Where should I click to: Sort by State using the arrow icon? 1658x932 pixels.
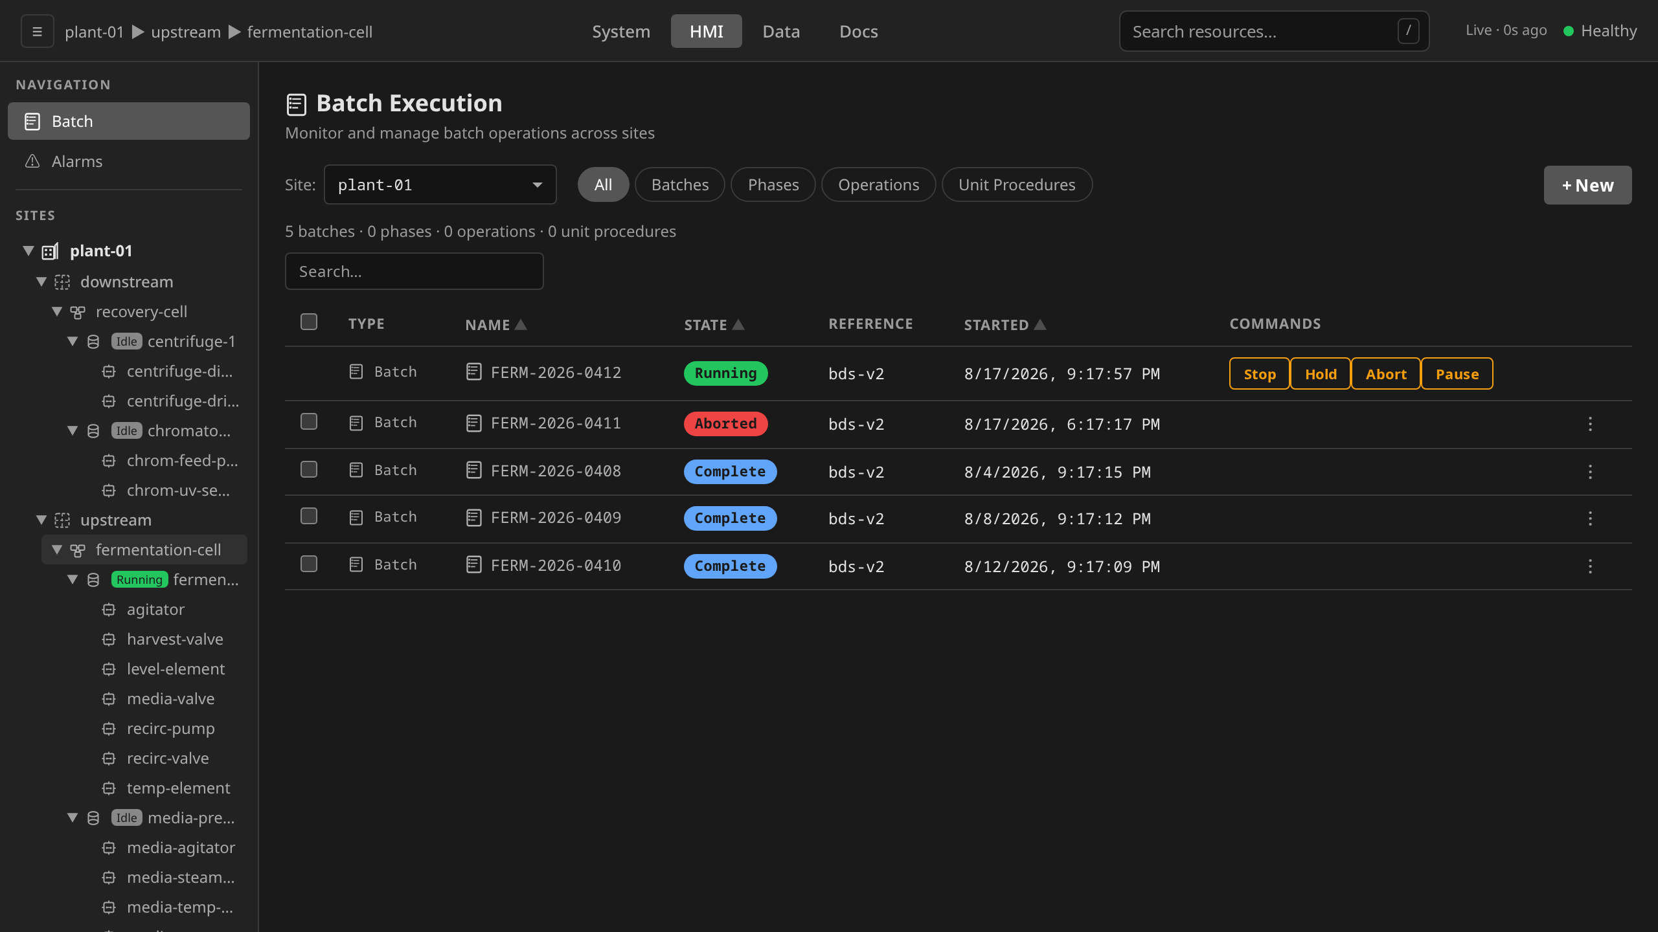(x=738, y=324)
